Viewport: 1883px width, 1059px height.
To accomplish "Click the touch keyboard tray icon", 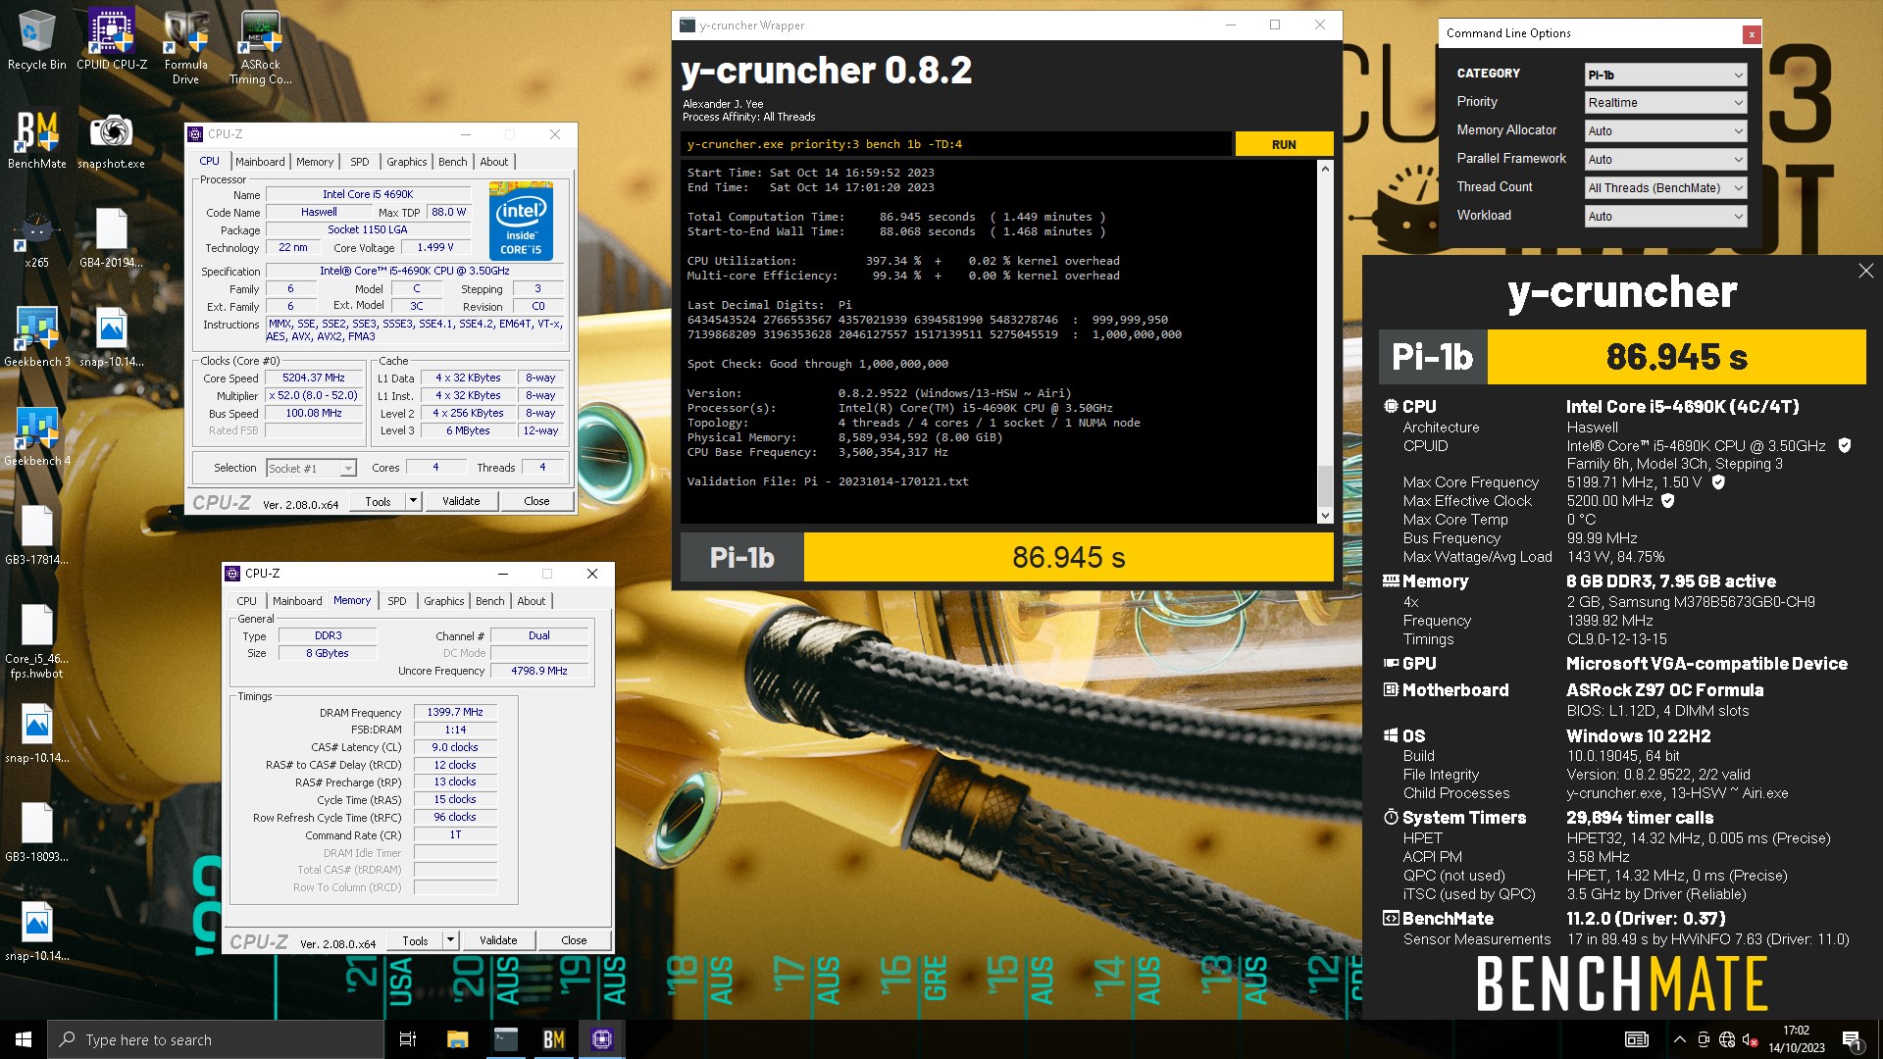I will [x=1637, y=1039].
